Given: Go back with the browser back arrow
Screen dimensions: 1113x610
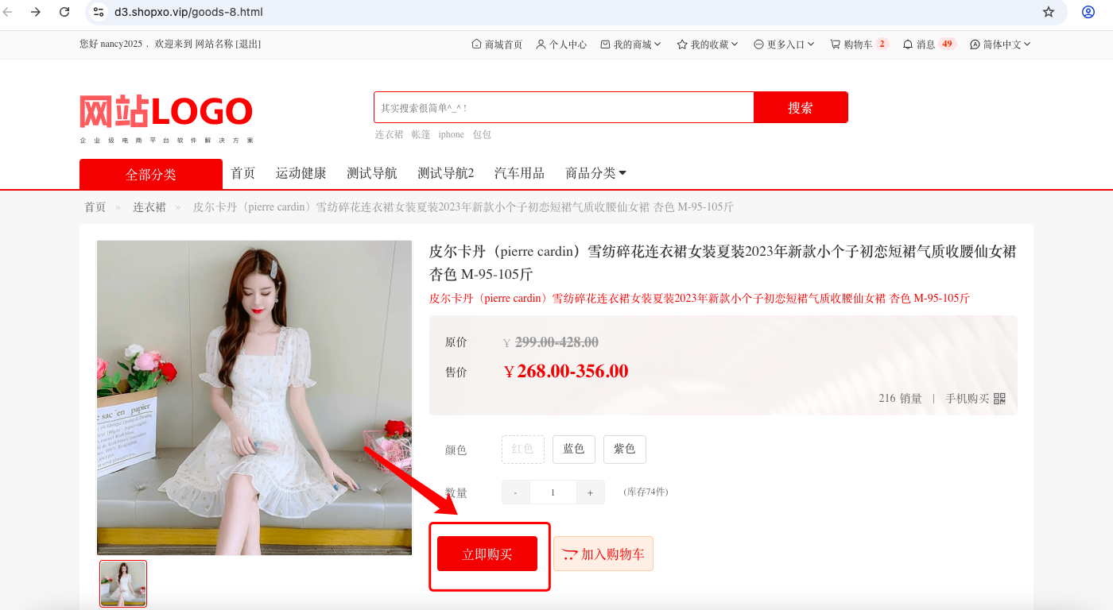Looking at the screenshot, I should [8, 12].
